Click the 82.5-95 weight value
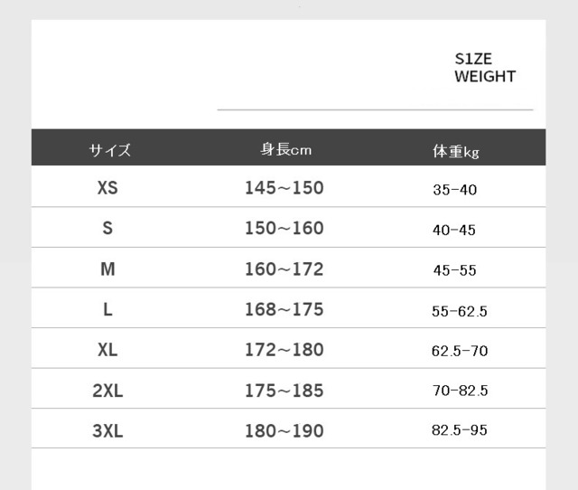The height and width of the screenshot is (490, 578). [460, 429]
